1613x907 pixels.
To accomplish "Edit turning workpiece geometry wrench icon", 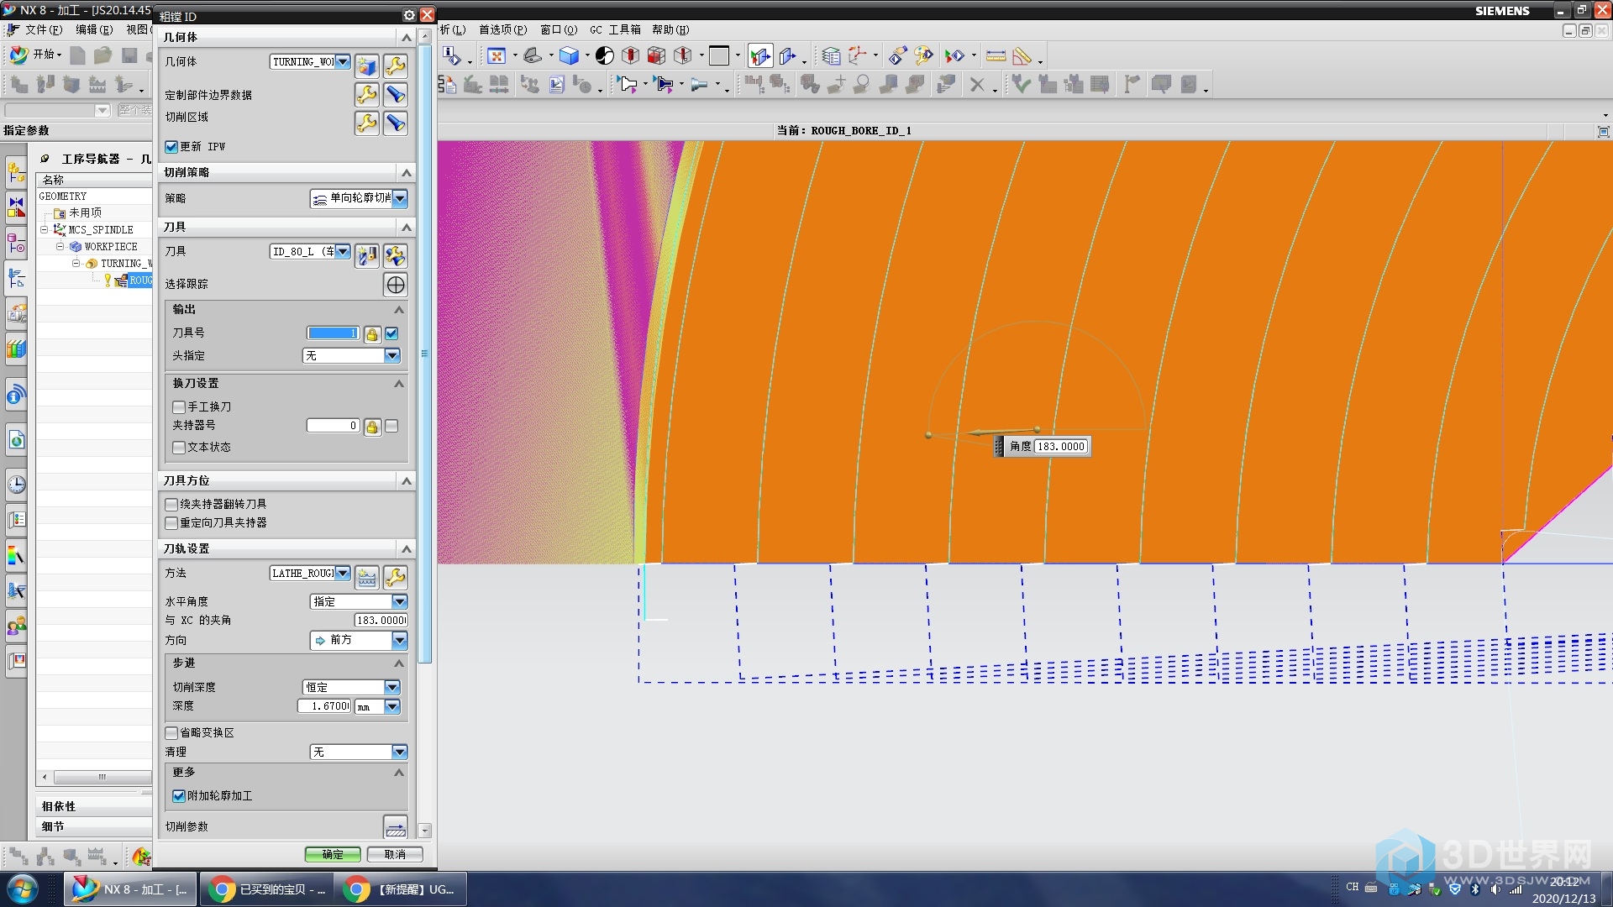I will pos(395,66).
